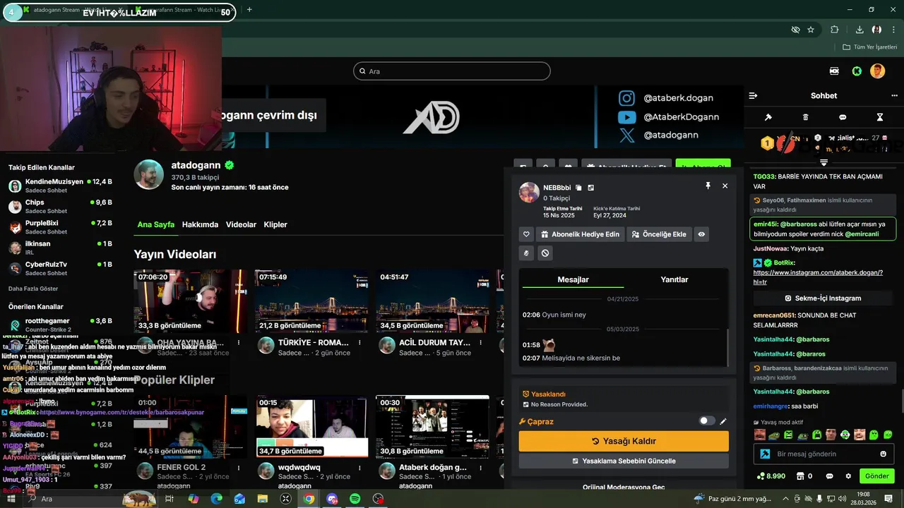The width and height of the screenshot is (904, 508).
Task: Open options menu for ACİL DURUM video
Action: tap(481, 342)
